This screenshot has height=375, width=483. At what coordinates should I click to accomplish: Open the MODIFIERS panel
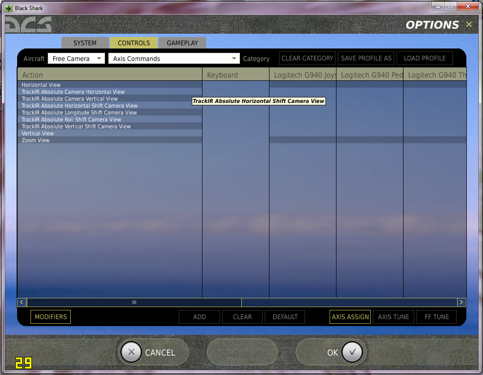click(x=50, y=317)
